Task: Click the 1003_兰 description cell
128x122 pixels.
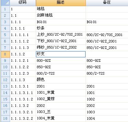Action: click(61, 112)
